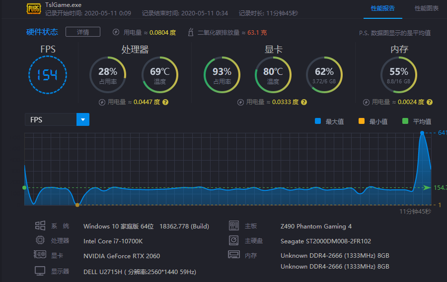
Task: Open the FPS chart metric dropdown
Action: tap(51, 119)
